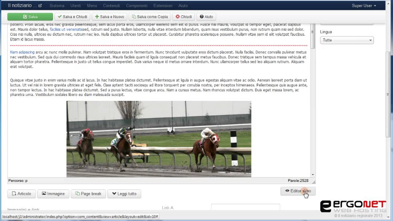This screenshot has height=221, width=393.
Task: Open the Menu menu item
Action: 92,6
